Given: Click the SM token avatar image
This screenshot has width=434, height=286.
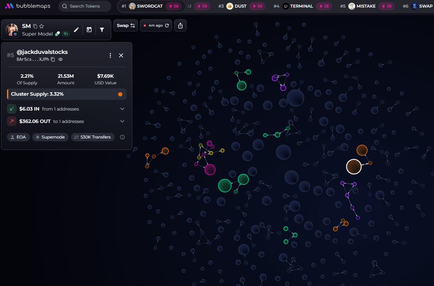Looking at the screenshot, I should 12,30.
